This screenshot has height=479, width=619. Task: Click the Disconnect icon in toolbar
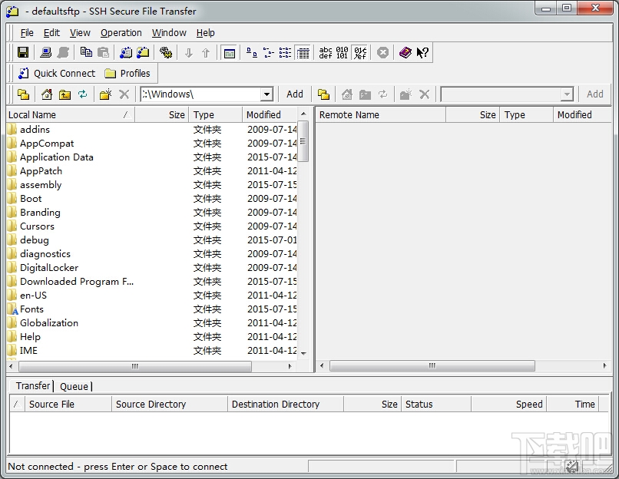click(x=63, y=52)
